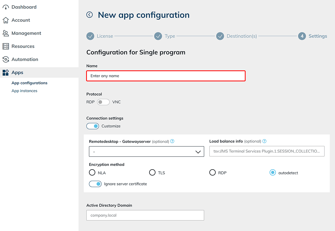Click the back arrow icon beside title
335x231 pixels.
90,15
